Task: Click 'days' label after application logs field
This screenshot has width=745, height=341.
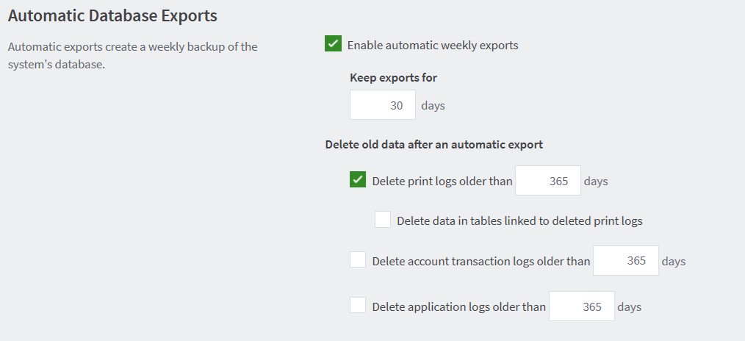Action: click(630, 306)
